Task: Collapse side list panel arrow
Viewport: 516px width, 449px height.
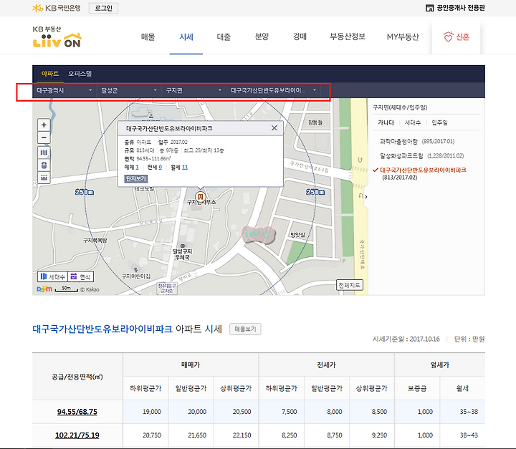Action: click(366, 197)
